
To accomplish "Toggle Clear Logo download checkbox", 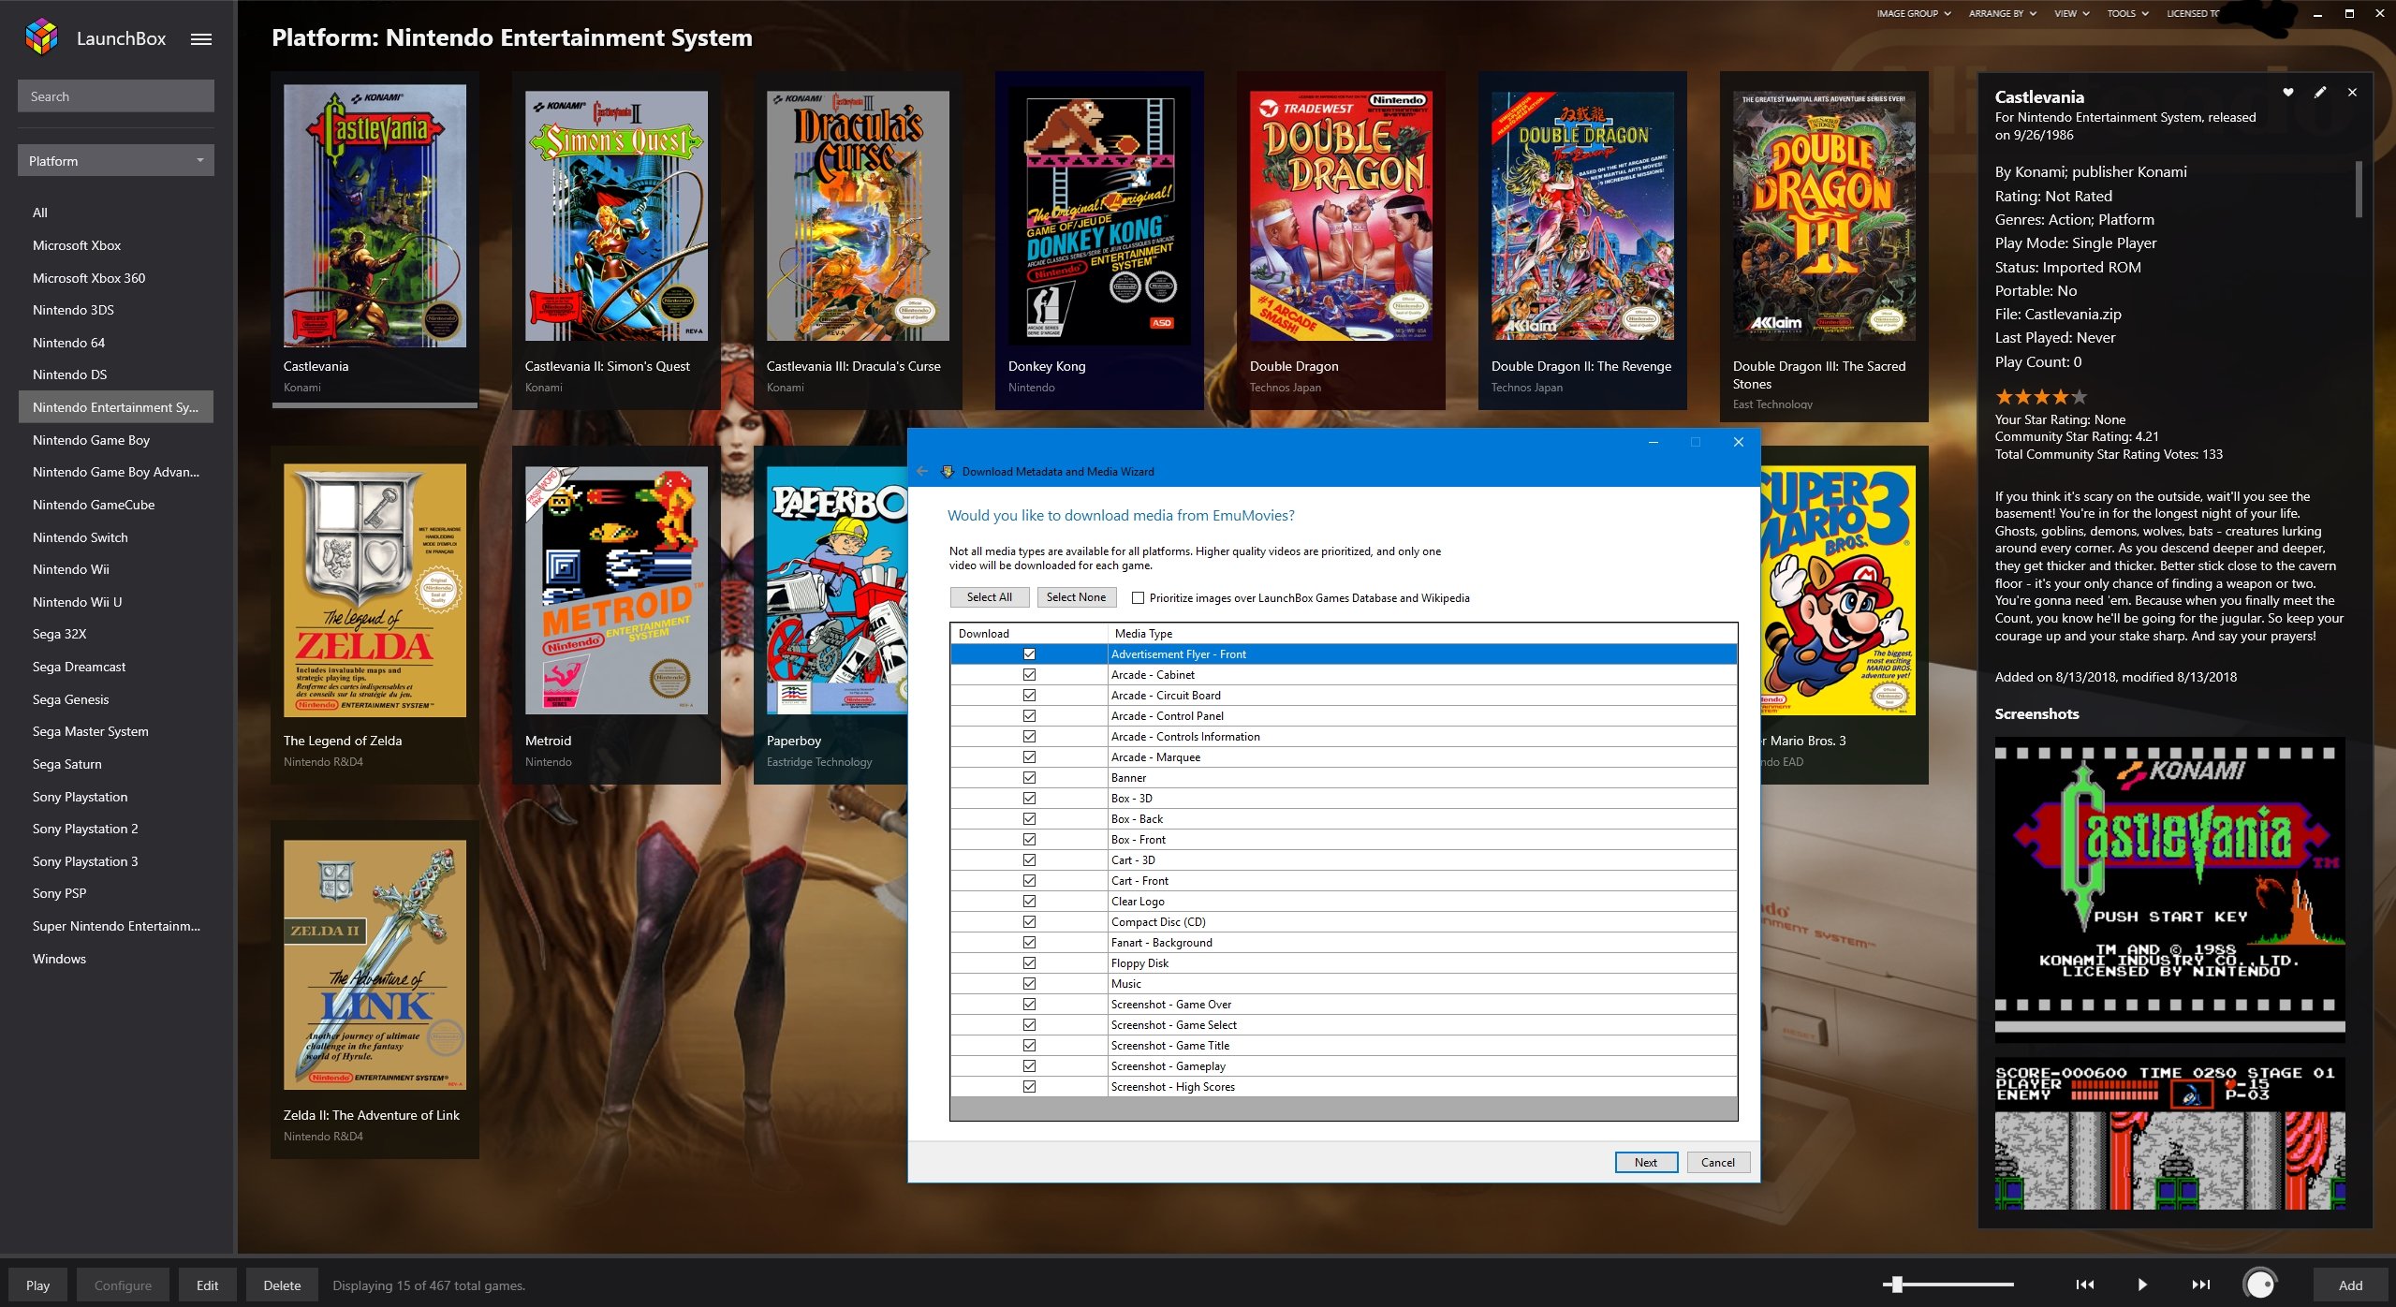I will (1029, 902).
